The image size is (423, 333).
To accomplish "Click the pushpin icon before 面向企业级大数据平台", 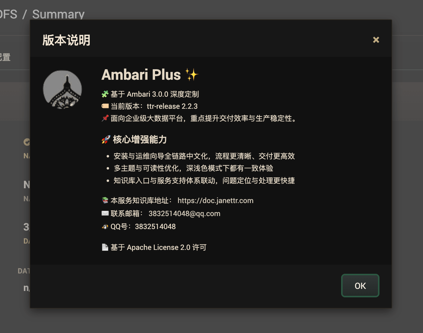I will point(105,118).
